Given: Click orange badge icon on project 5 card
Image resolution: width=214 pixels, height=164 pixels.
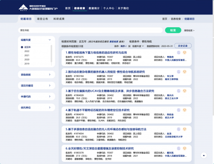Looking at the screenshot, I should (x=184, y=129).
